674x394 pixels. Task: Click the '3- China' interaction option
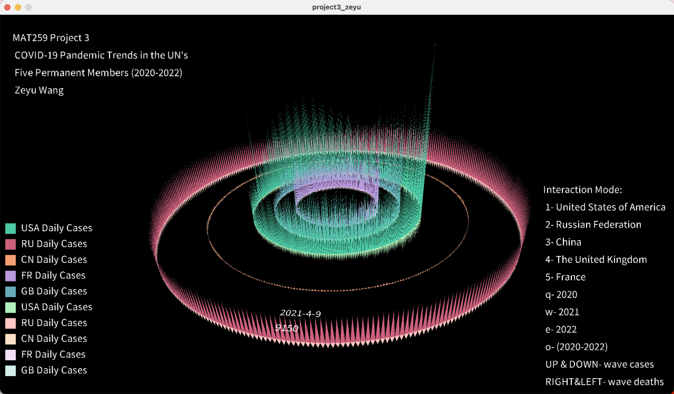click(563, 242)
